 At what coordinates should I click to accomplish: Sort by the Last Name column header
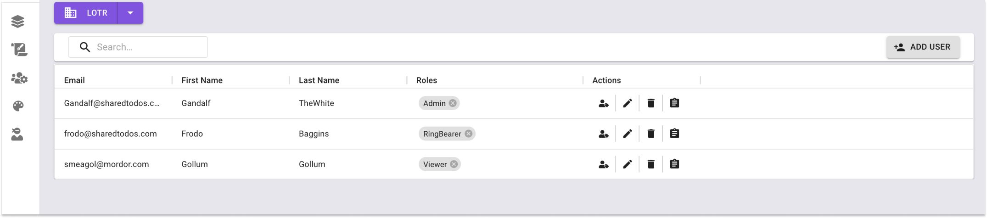[319, 80]
